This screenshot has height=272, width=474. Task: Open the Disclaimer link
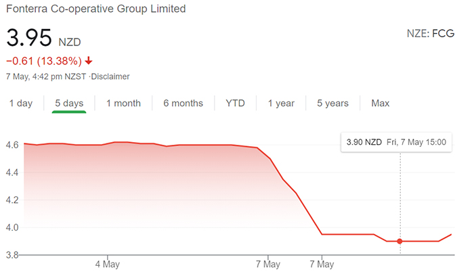[110, 76]
